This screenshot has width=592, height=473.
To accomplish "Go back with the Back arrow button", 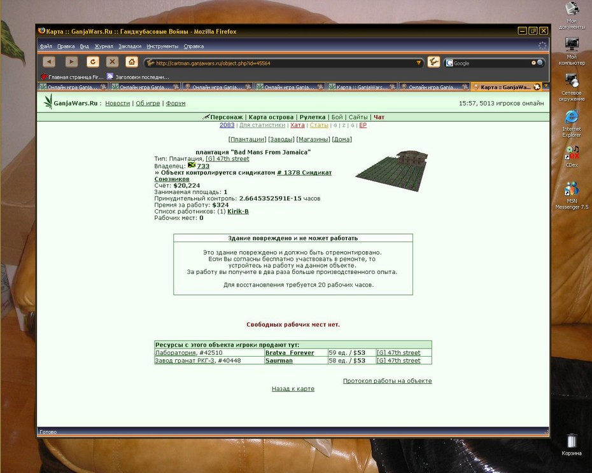I will (x=49, y=62).
